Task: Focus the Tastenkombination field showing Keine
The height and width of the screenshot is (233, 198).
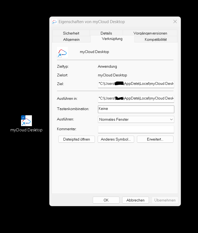Action: [x=136, y=109]
